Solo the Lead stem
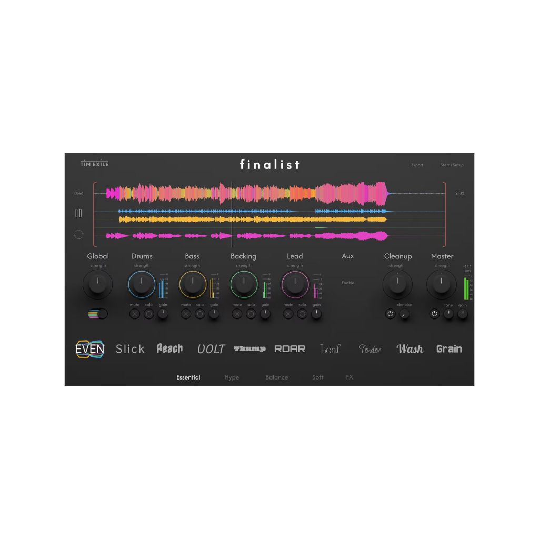 (302, 314)
